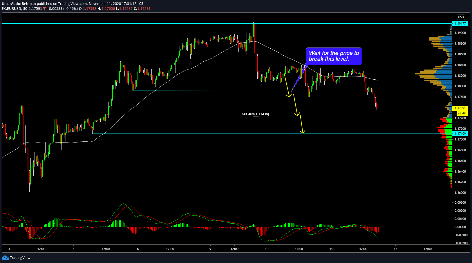Select the cyan 1.19177 price level tag

460,23
